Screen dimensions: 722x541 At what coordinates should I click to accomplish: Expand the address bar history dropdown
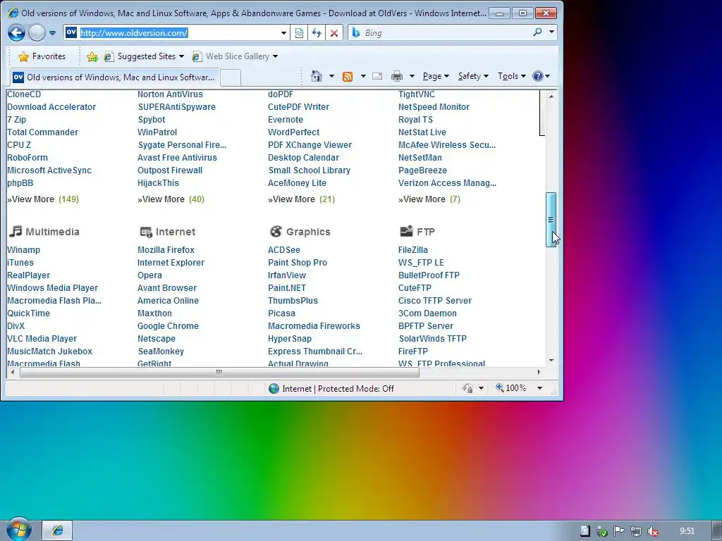pos(283,33)
